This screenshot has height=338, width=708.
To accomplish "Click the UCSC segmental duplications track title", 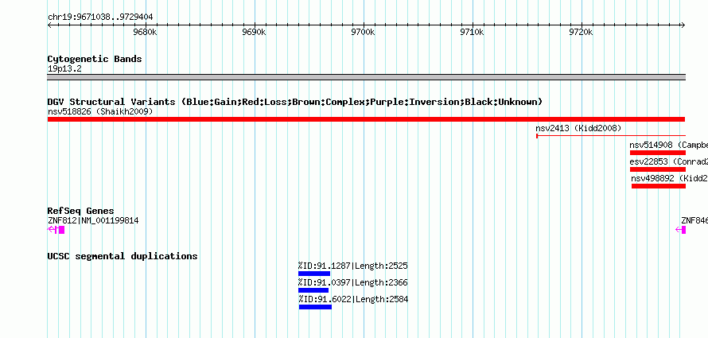I will [123, 256].
